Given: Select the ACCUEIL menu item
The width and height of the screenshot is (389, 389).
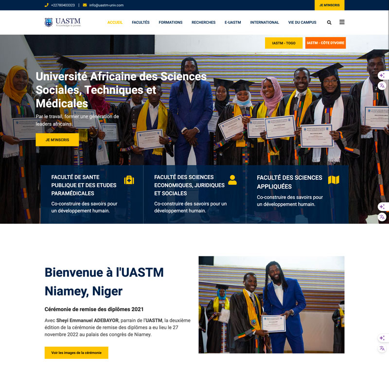Looking at the screenshot, I should click(115, 22).
